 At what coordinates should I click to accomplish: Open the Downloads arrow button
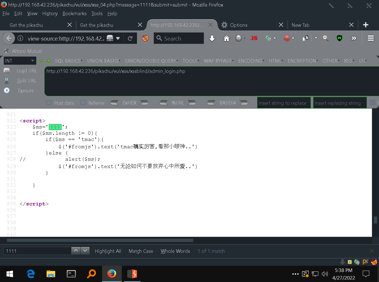click(212, 38)
